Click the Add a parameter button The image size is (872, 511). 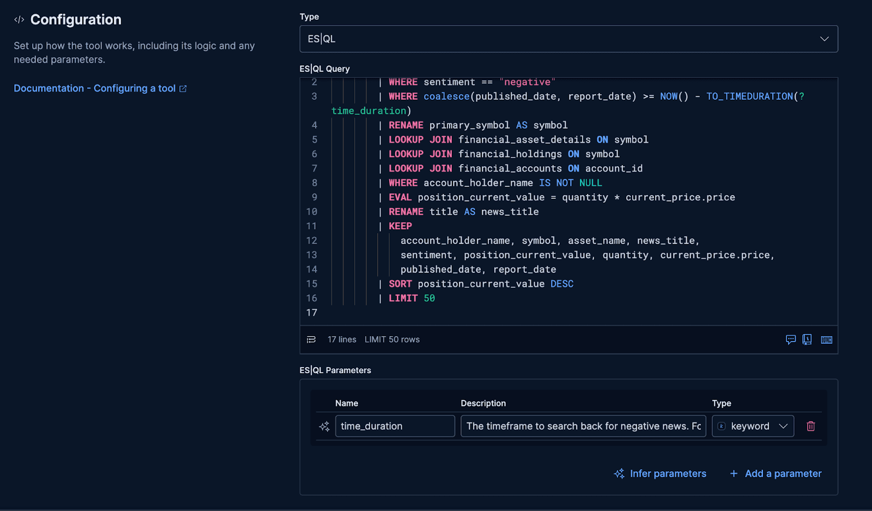pos(783,473)
